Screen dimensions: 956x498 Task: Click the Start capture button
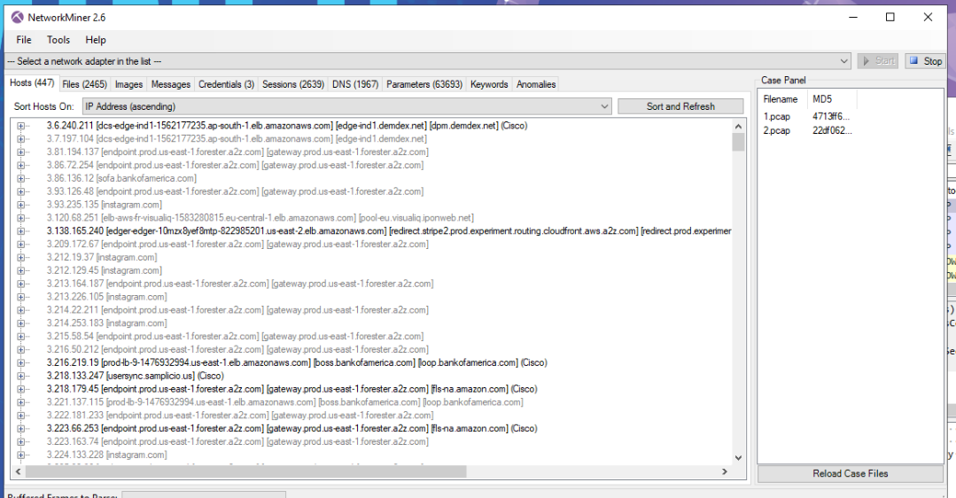877,61
